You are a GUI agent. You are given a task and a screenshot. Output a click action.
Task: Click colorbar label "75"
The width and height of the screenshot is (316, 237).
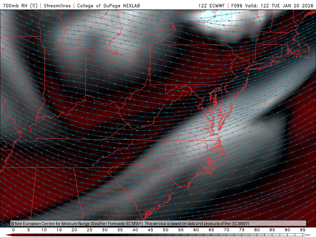tap(242, 230)
